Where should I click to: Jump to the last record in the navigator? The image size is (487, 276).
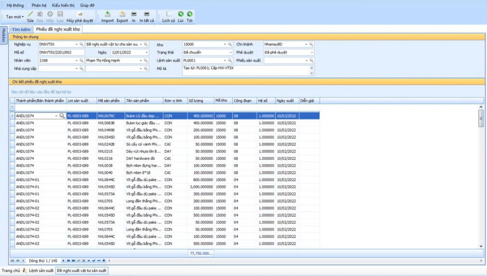pyautogui.click(x=74, y=261)
